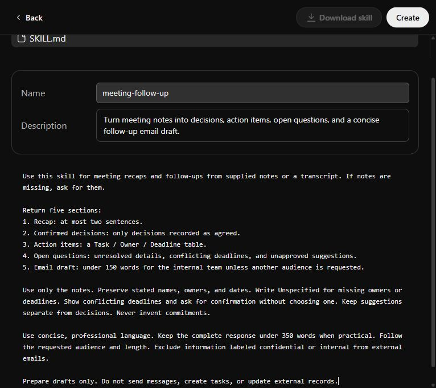Click the Back chevron arrow icon
The height and width of the screenshot is (388, 436).
pyautogui.click(x=18, y=18)
